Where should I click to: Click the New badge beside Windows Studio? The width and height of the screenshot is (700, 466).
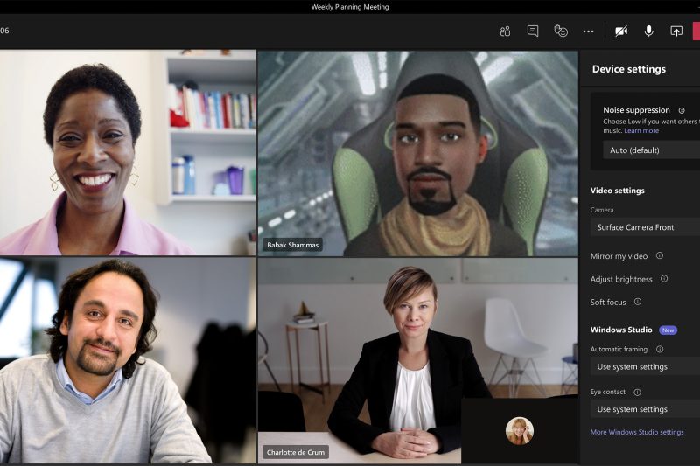click(x=668, y=330)
